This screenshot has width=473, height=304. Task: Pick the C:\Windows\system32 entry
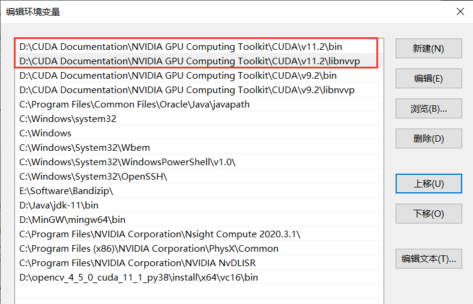(x=68, y=119)
